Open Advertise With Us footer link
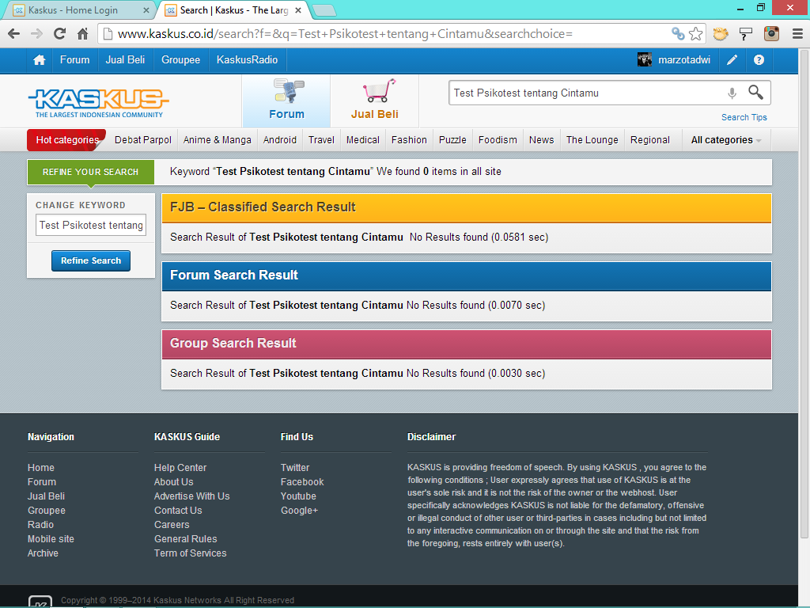The width and height of the screenshot is (810, 608). pos(191,496)
